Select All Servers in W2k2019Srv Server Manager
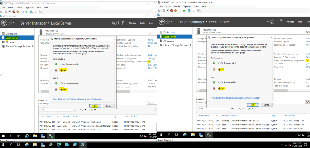The image size is (310, 148). [169, 41]
